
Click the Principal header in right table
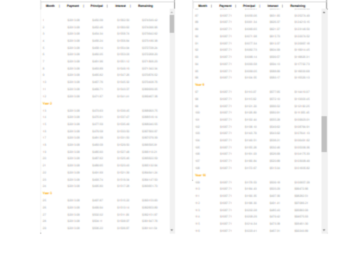click(x=249, y=6)
